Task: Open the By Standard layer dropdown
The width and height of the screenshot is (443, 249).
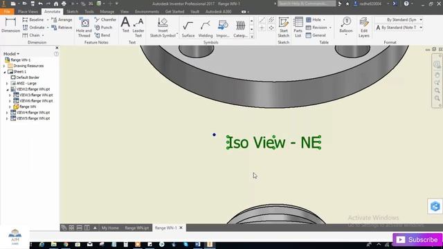Action: (x=421, y=20)
